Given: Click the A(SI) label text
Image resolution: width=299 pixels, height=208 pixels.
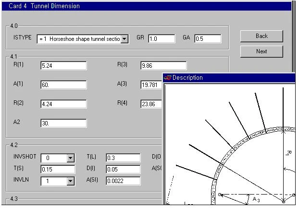Looking at the screenshot, I should [92, 180].
